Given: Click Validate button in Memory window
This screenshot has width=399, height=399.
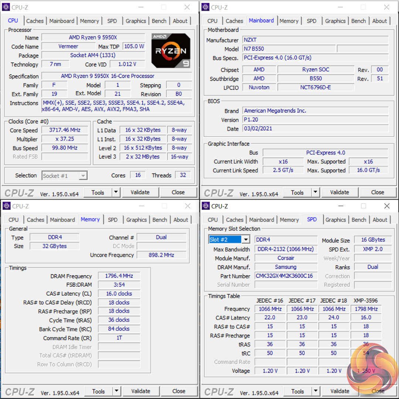Looking at the screenshot, I should (141, 391).
